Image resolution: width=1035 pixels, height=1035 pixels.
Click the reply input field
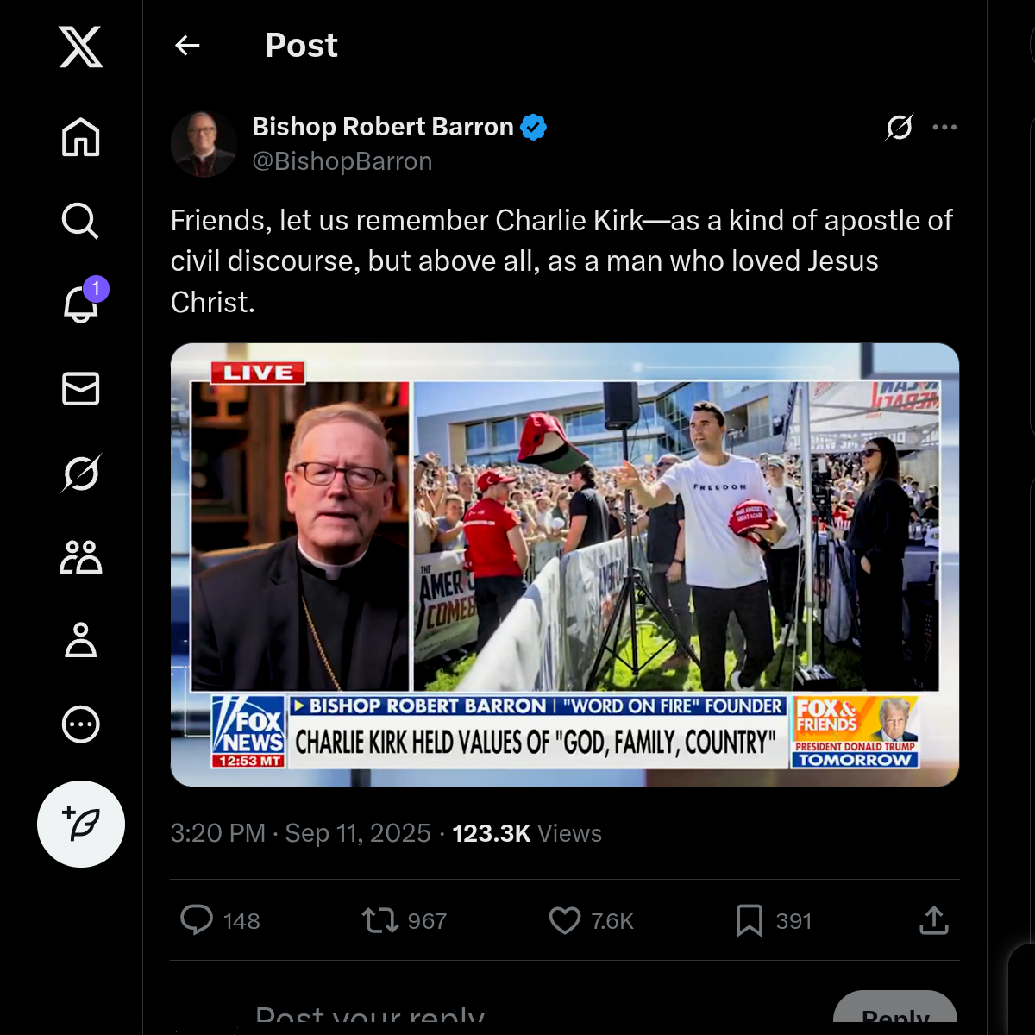pyautogui.click(x=369, y=1016)
